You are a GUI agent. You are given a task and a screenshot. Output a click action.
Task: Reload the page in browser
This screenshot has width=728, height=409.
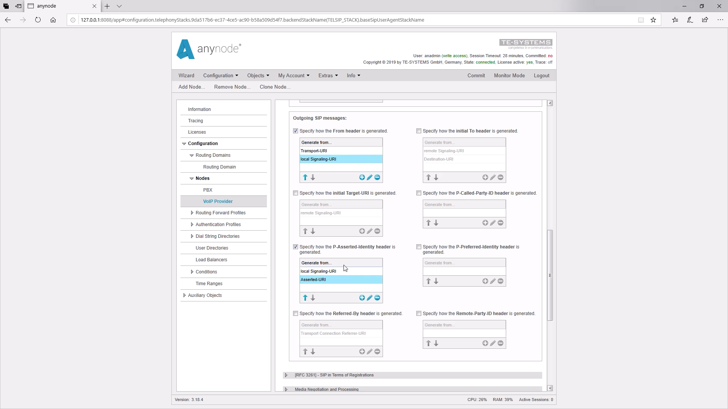(x=38, y=20)
